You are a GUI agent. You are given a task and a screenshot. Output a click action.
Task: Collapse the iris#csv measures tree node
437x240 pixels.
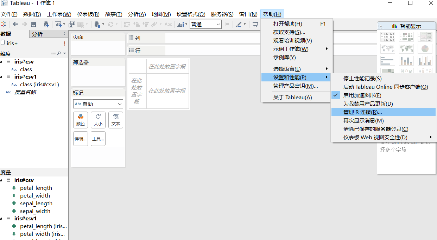(2, 180)
